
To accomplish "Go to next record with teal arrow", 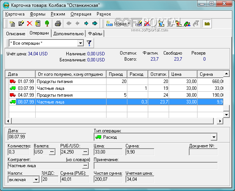I will (86, 23).
